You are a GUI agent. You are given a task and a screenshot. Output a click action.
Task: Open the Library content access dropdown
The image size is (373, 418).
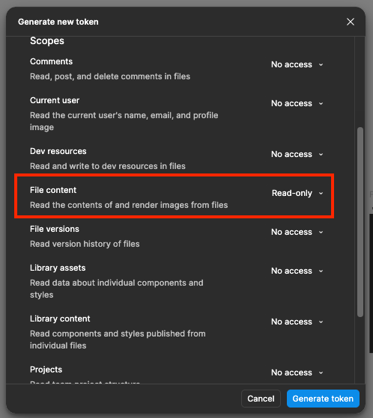297,322
